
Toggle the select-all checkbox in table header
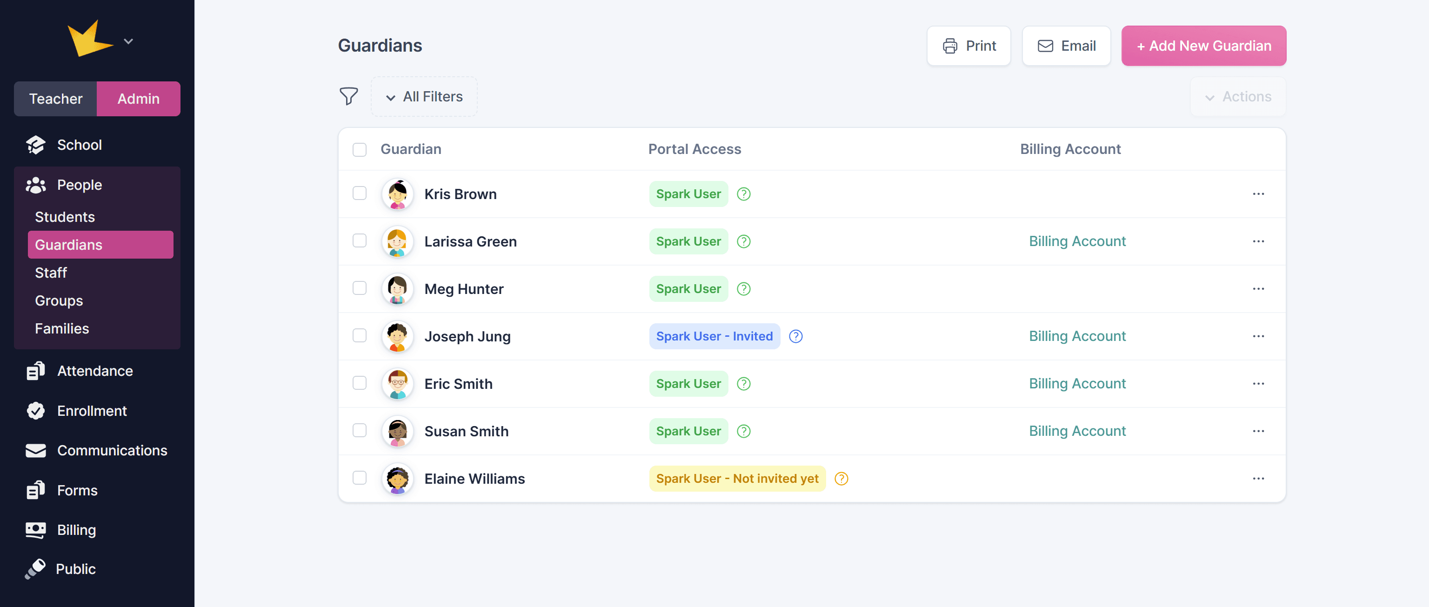pyautogui.click(x=360, y=149)
